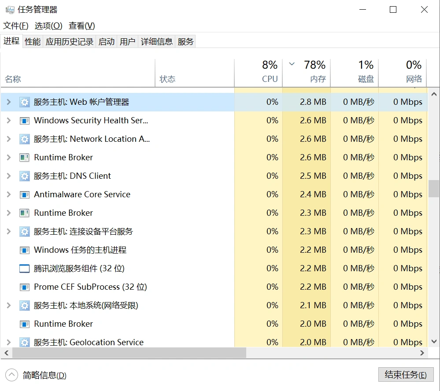Click the Antimalware Core Service icon

[x=24, y=194]
